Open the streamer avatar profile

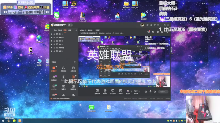pos(142,25)
